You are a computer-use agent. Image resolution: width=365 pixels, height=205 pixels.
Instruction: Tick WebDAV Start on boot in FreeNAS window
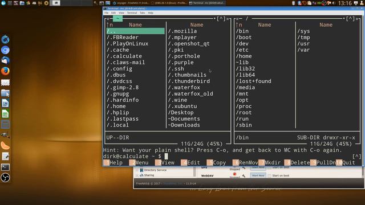(x=270, y=176)
